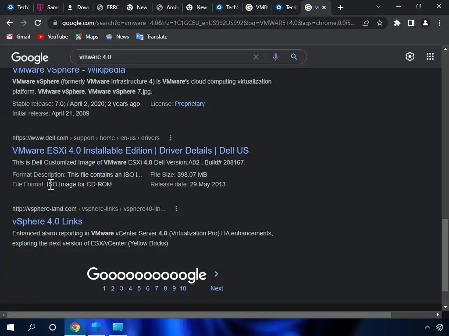Click scrollbar down arrow

click(x=445, y=307)
